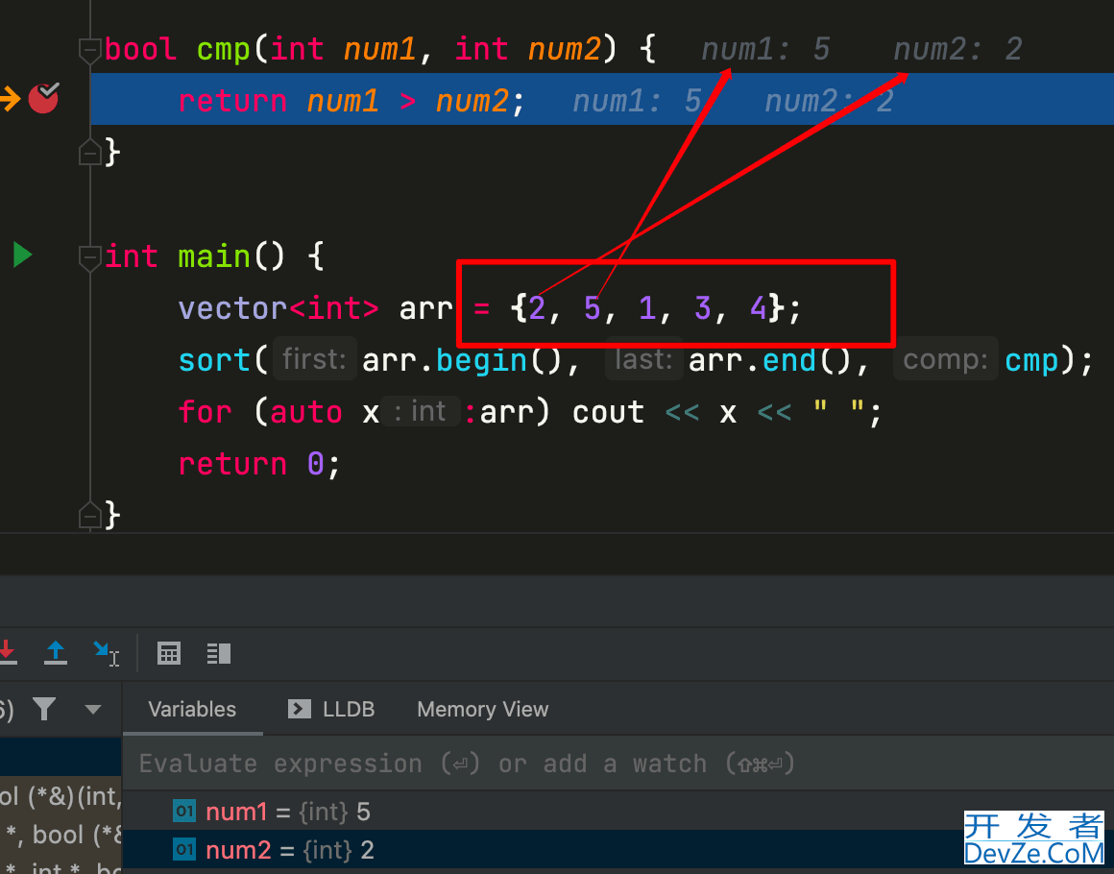Switch to the Variables tab
1114x874 pixels.
coord(192,709)
